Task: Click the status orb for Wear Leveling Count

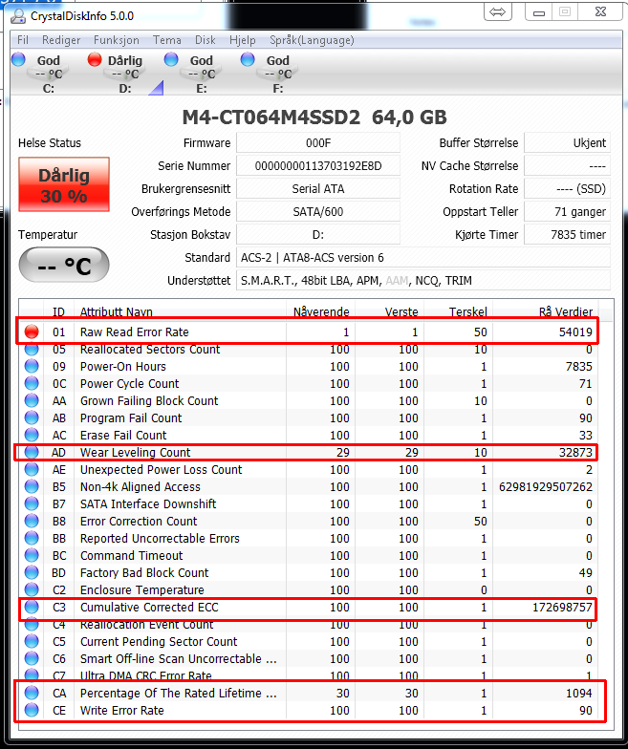Action: 32,452
